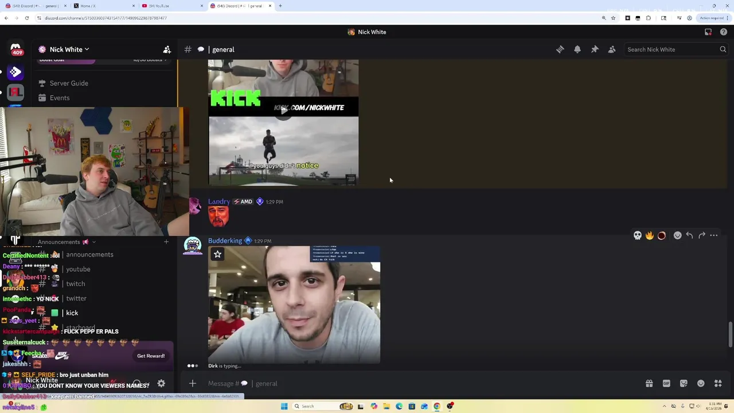This screenshot has height=413, width=734.
Task: Forward Budderking's message arrow
Action: (x=701, y=235)
